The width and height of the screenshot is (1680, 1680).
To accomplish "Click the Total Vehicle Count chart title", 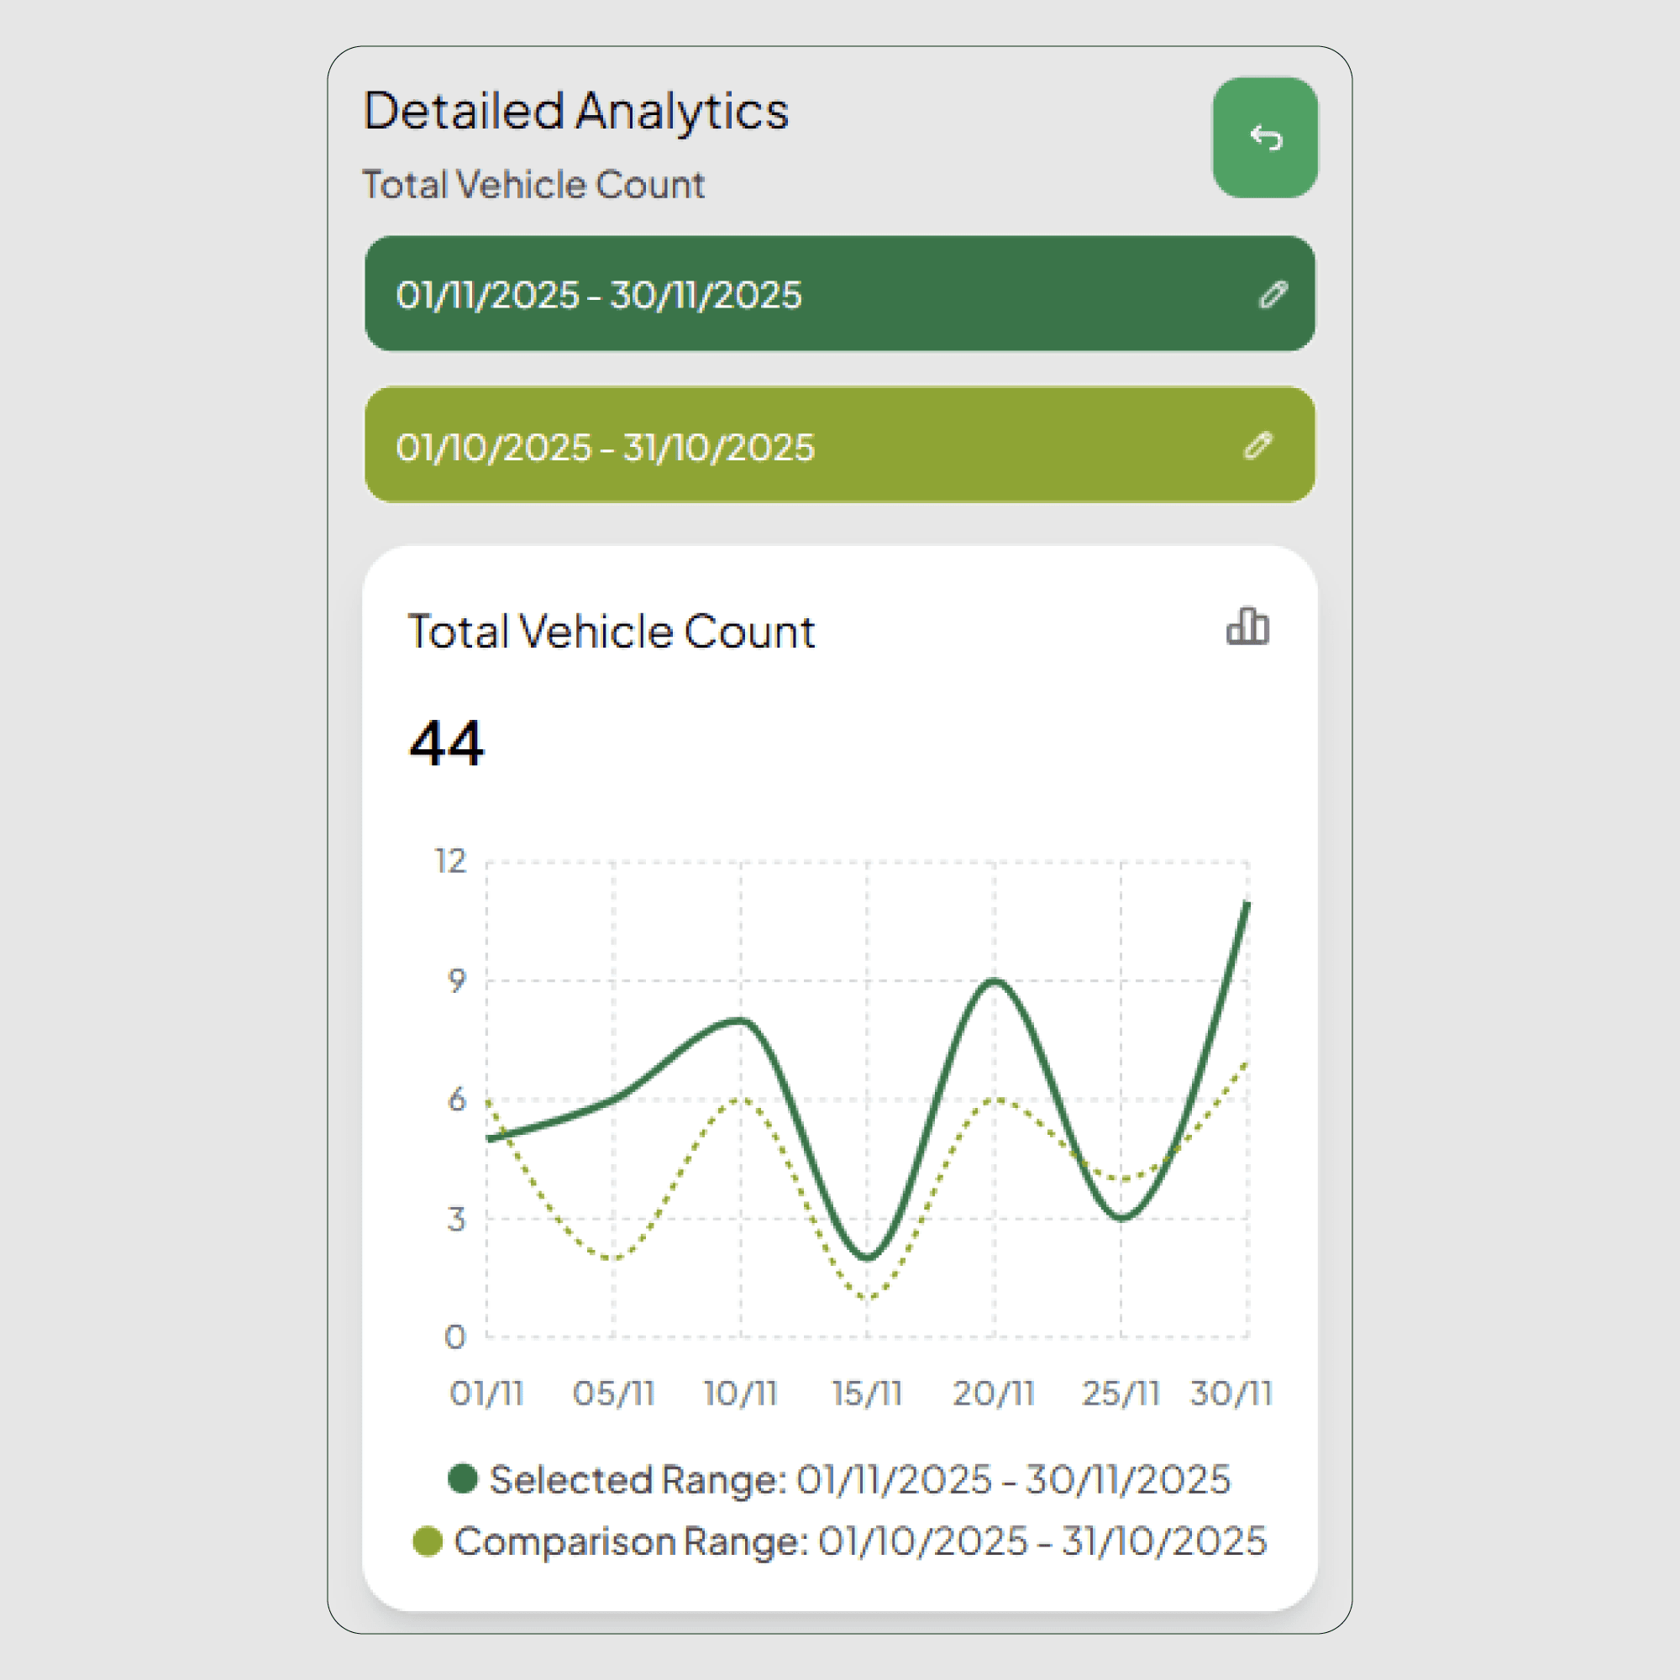I will coord(612,632).
